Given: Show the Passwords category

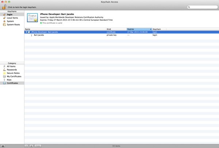Looking at the screenshot, I should [12, 70].
